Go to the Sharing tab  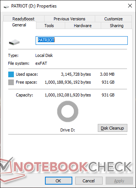tap(117, 26)
